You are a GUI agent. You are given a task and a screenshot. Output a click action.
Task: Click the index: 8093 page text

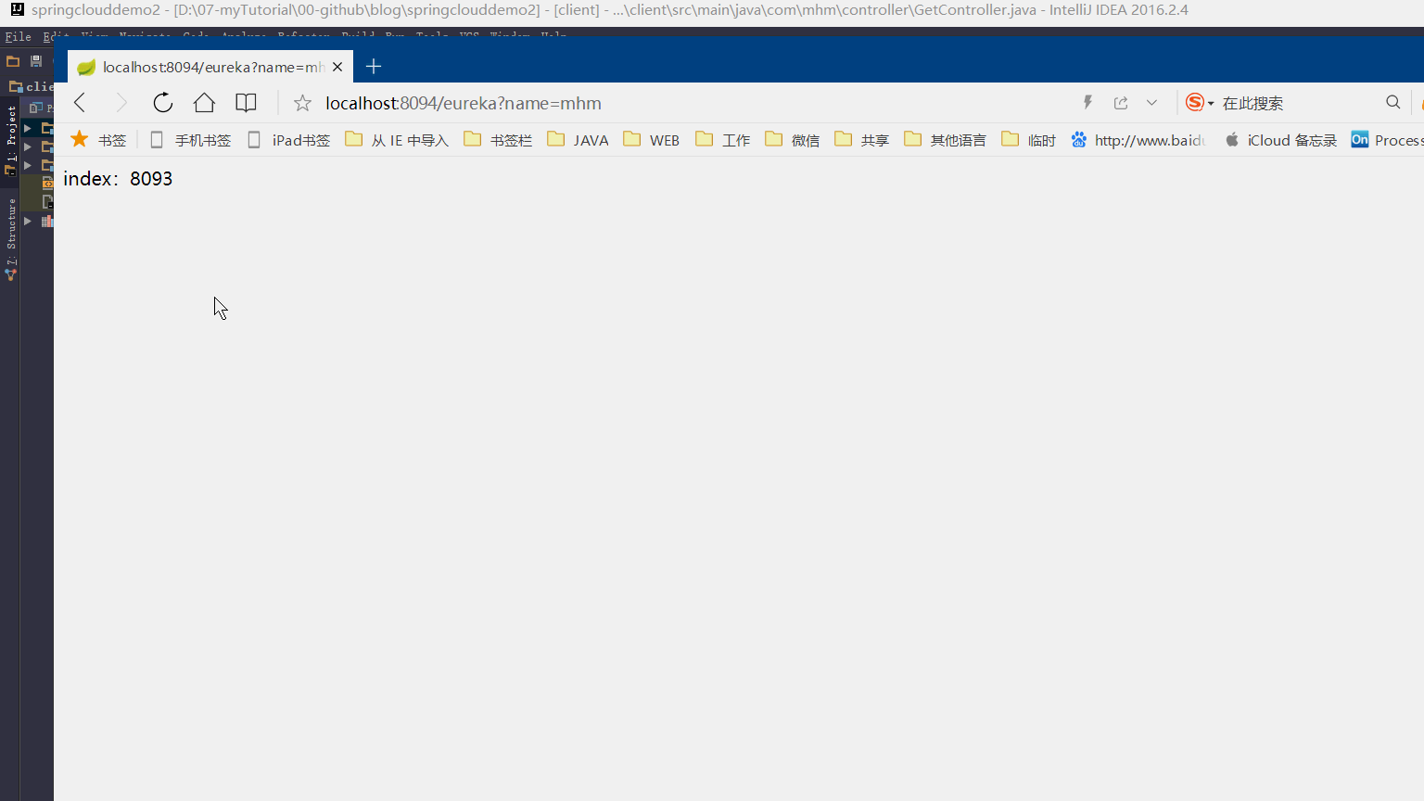[118, 179]
